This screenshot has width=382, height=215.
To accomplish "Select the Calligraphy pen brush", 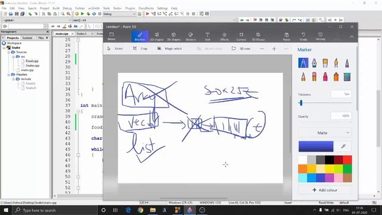I will [314, 63].
